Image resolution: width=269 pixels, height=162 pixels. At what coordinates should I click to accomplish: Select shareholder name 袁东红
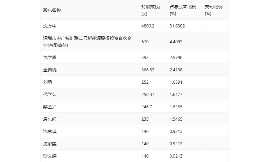pyautogui.click(x=50, y=119)
